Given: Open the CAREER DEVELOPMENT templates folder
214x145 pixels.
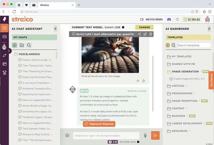Looking at the screenshot, I should 187,123.
